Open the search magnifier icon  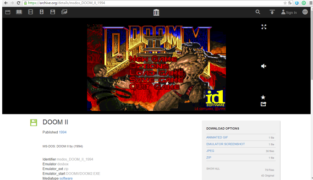[258, 12]
